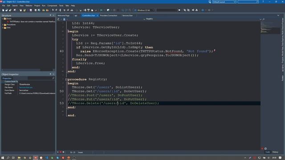Image resolution: width=285 pixels, height=160 pixels.
Task: Click the macro record button in editor status bar
Action: pos(61,152)
